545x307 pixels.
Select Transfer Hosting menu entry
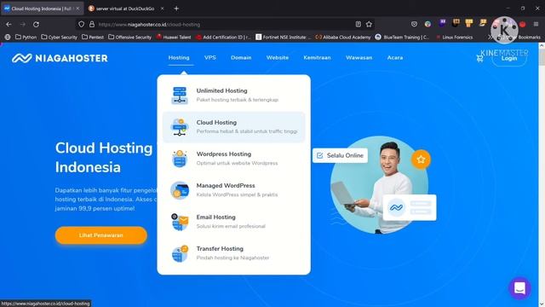[233, 253]
